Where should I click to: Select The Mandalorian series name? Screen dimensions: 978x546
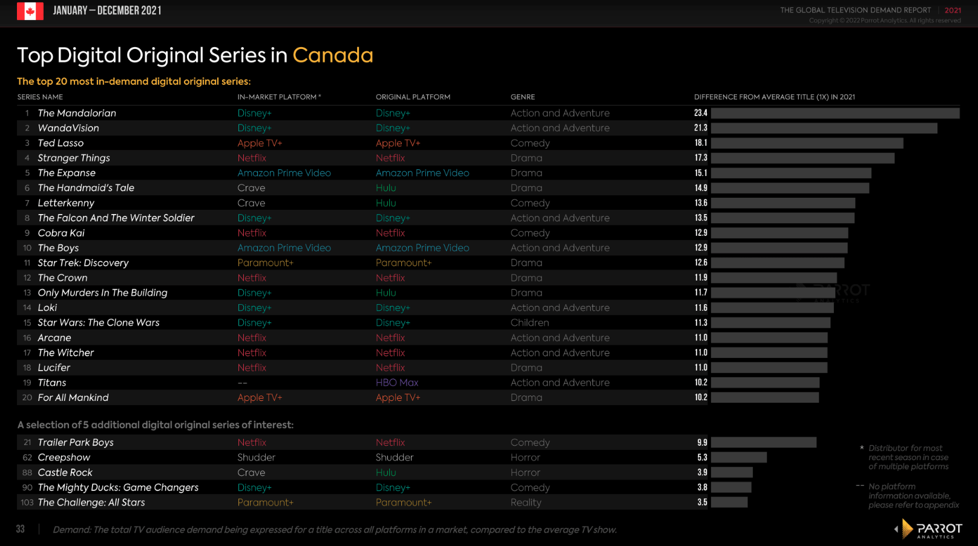77,113
